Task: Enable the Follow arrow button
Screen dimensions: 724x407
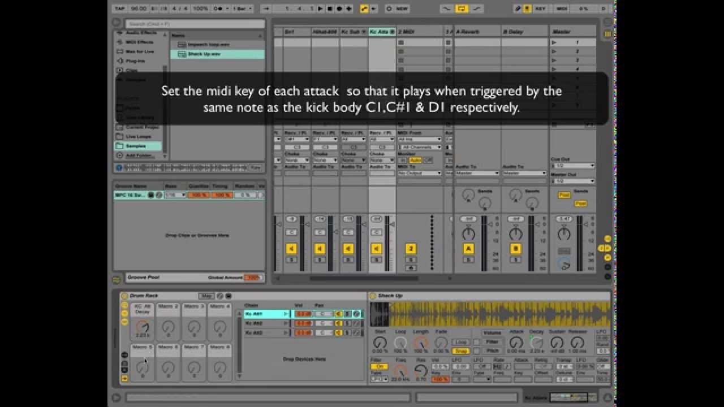Action: (265, 8)
